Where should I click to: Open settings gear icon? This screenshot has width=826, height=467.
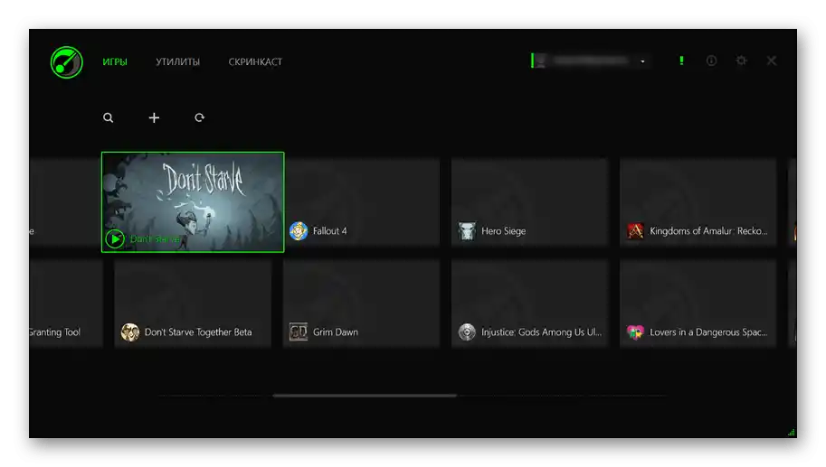(741, 61)
